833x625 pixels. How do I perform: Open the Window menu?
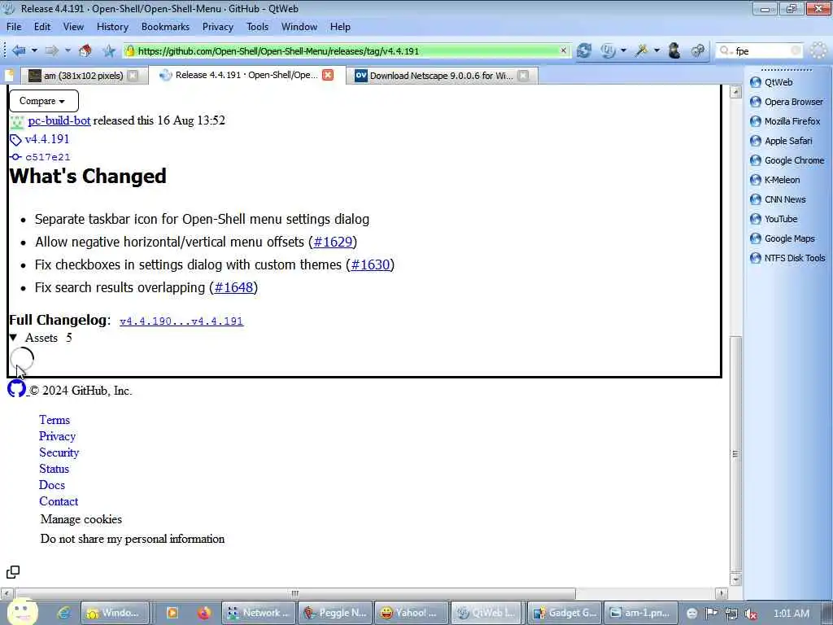point(299,27)
